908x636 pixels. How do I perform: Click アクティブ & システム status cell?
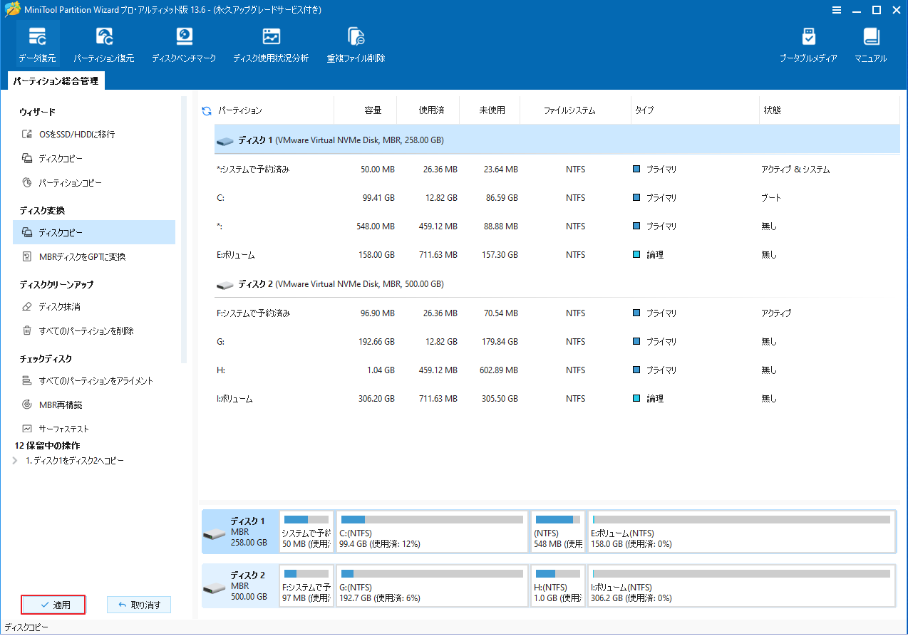(795, 170)
